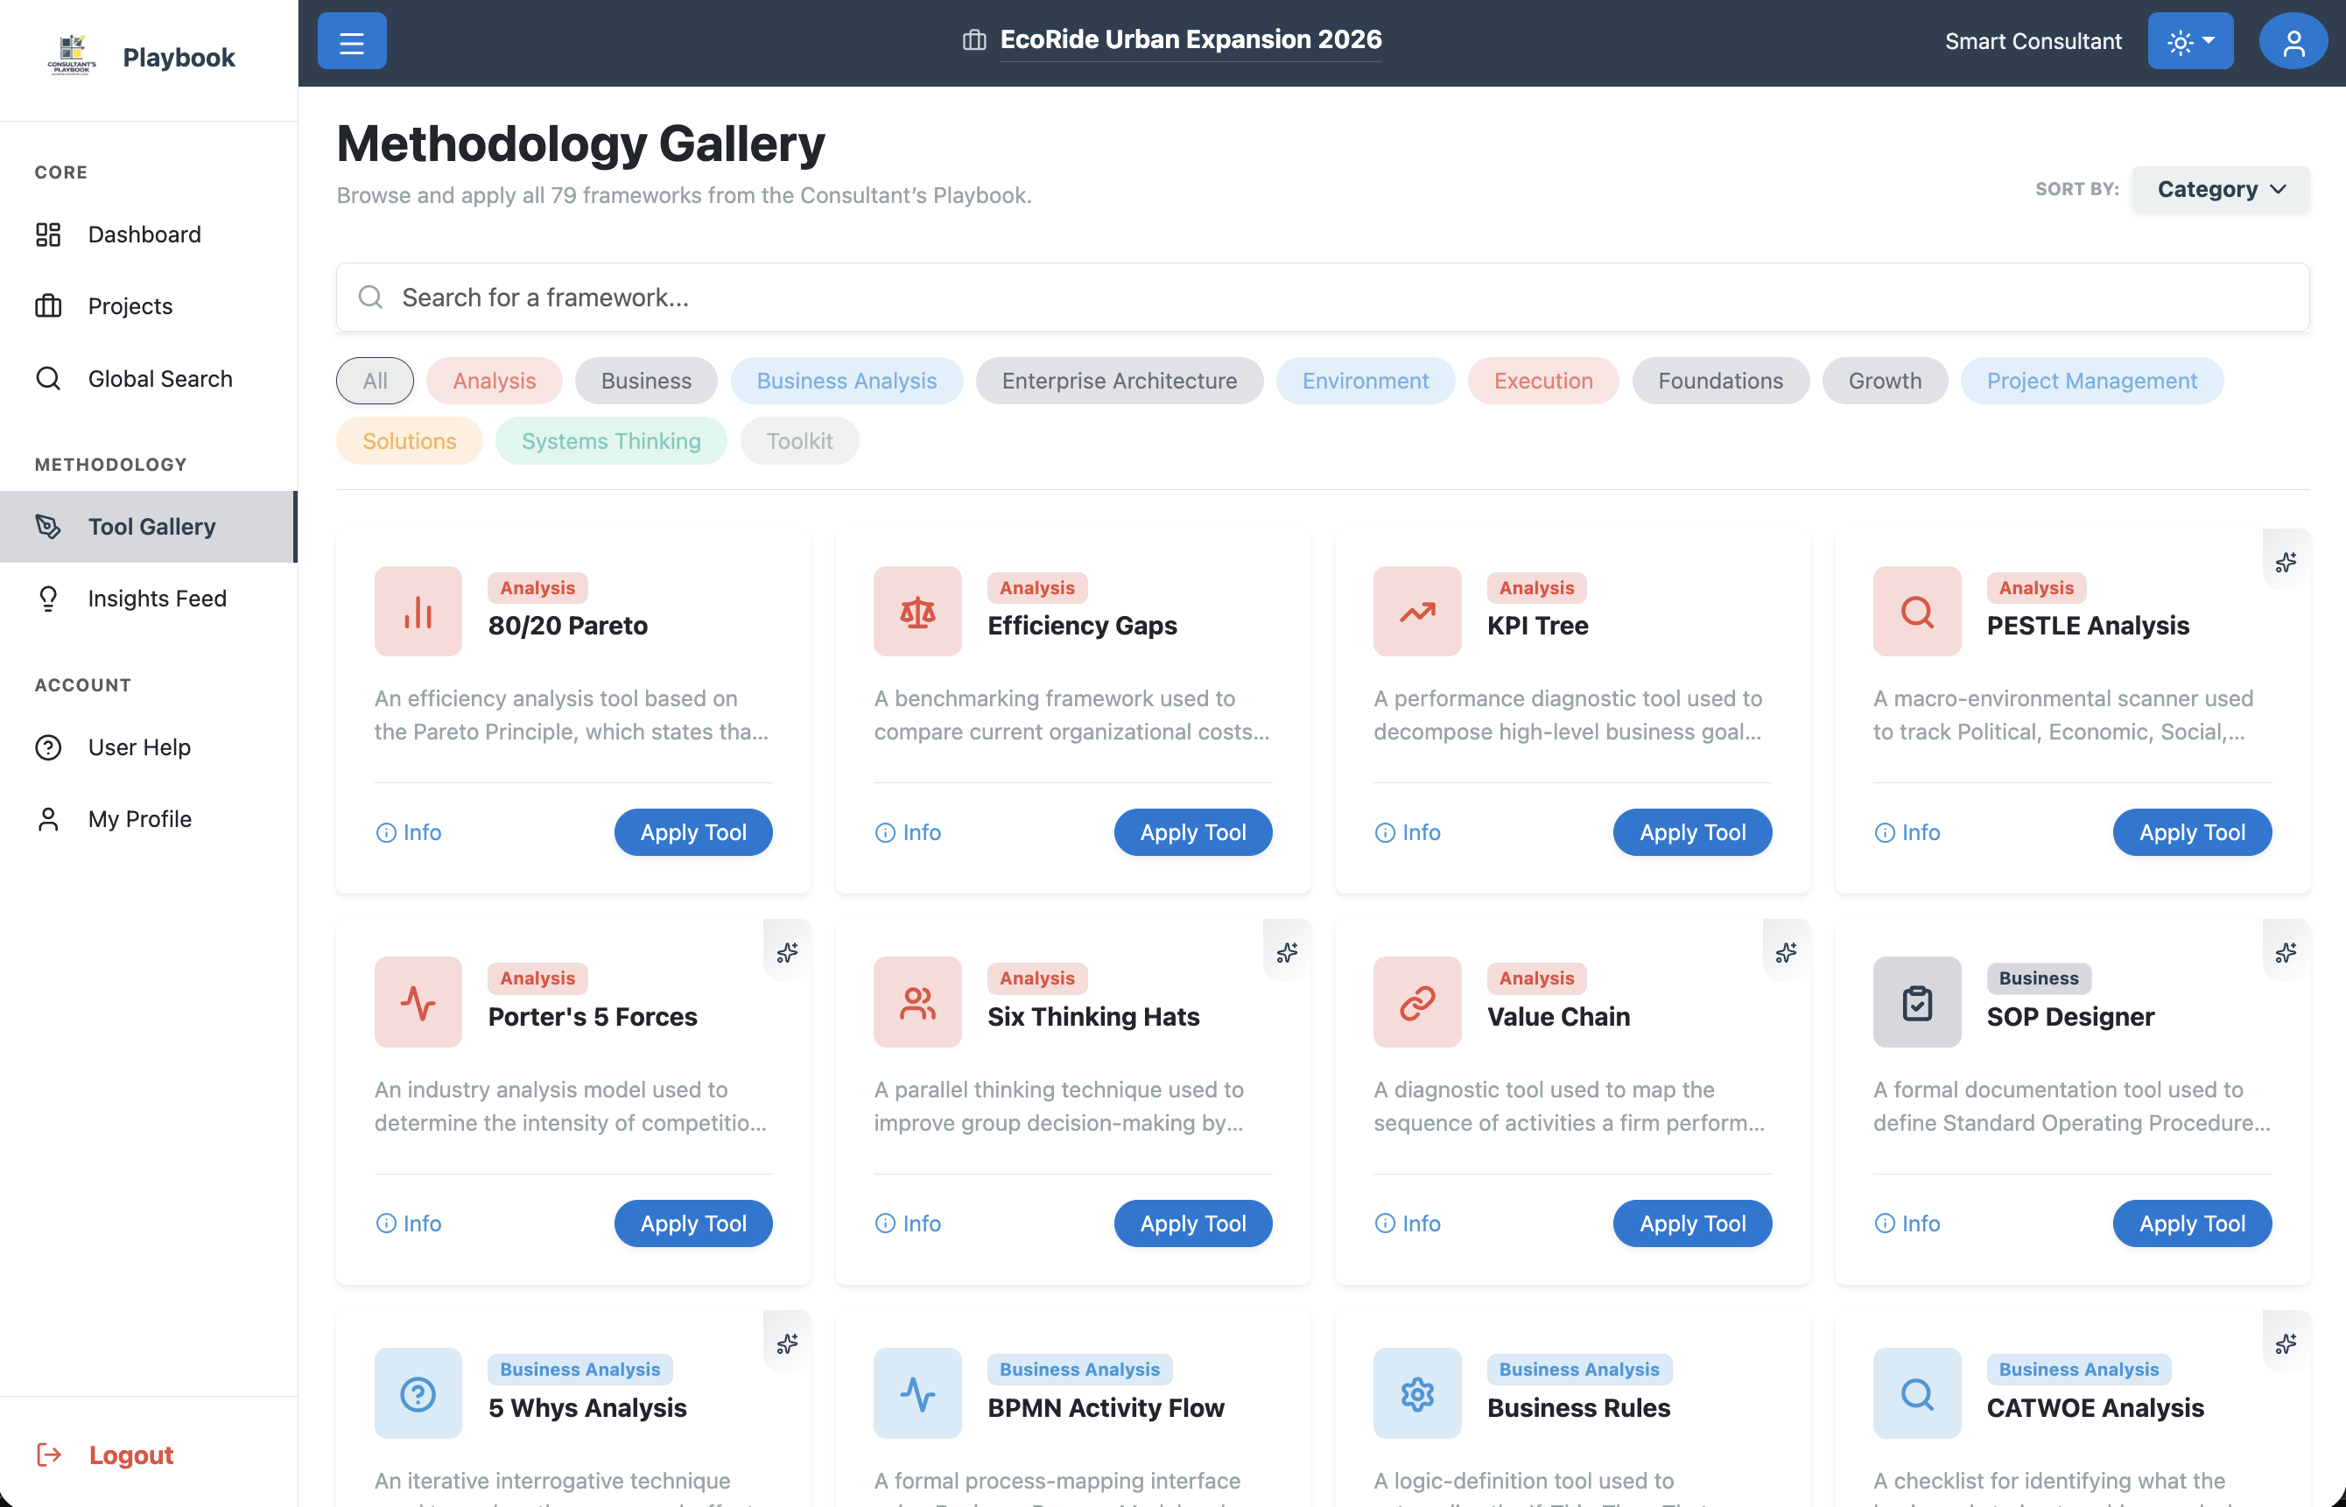Click the SOP Designer clipboard icon
The height and width of the screenshot is (1507, 2346).
click(x=1915, y=1002)
